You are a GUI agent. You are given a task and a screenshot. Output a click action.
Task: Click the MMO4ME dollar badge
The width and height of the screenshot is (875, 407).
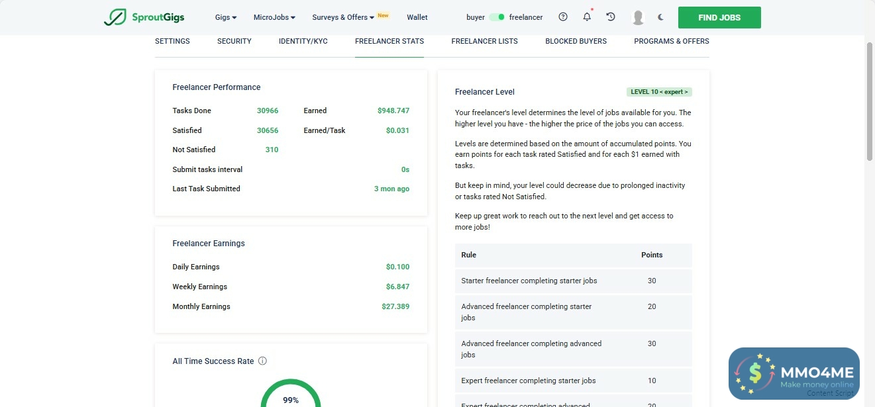pyautogui.click(x=756, y=374)
